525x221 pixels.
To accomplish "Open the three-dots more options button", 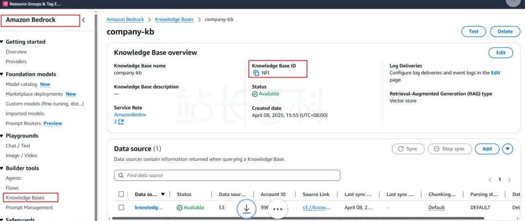I will 278,208.
